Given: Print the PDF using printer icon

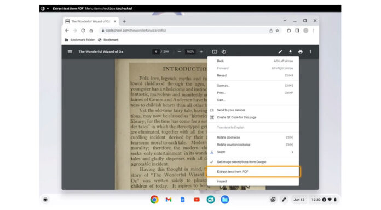Looking at the screenshot, I should [301, 52].
